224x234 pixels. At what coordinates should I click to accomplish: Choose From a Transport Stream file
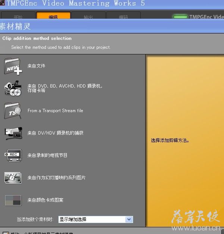(x=55, y=111)
